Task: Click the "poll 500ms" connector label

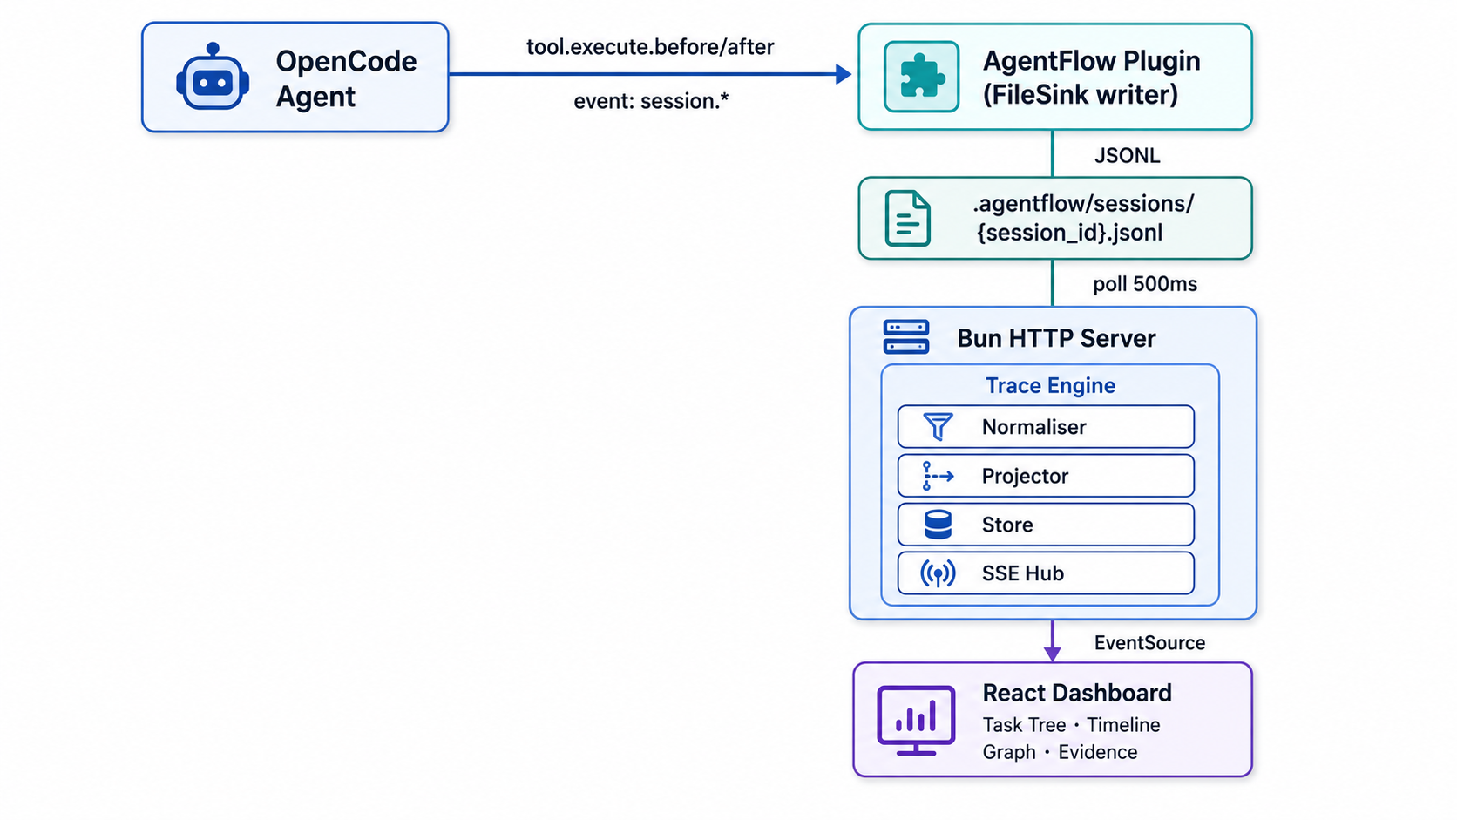Action: click(1145, 284)
